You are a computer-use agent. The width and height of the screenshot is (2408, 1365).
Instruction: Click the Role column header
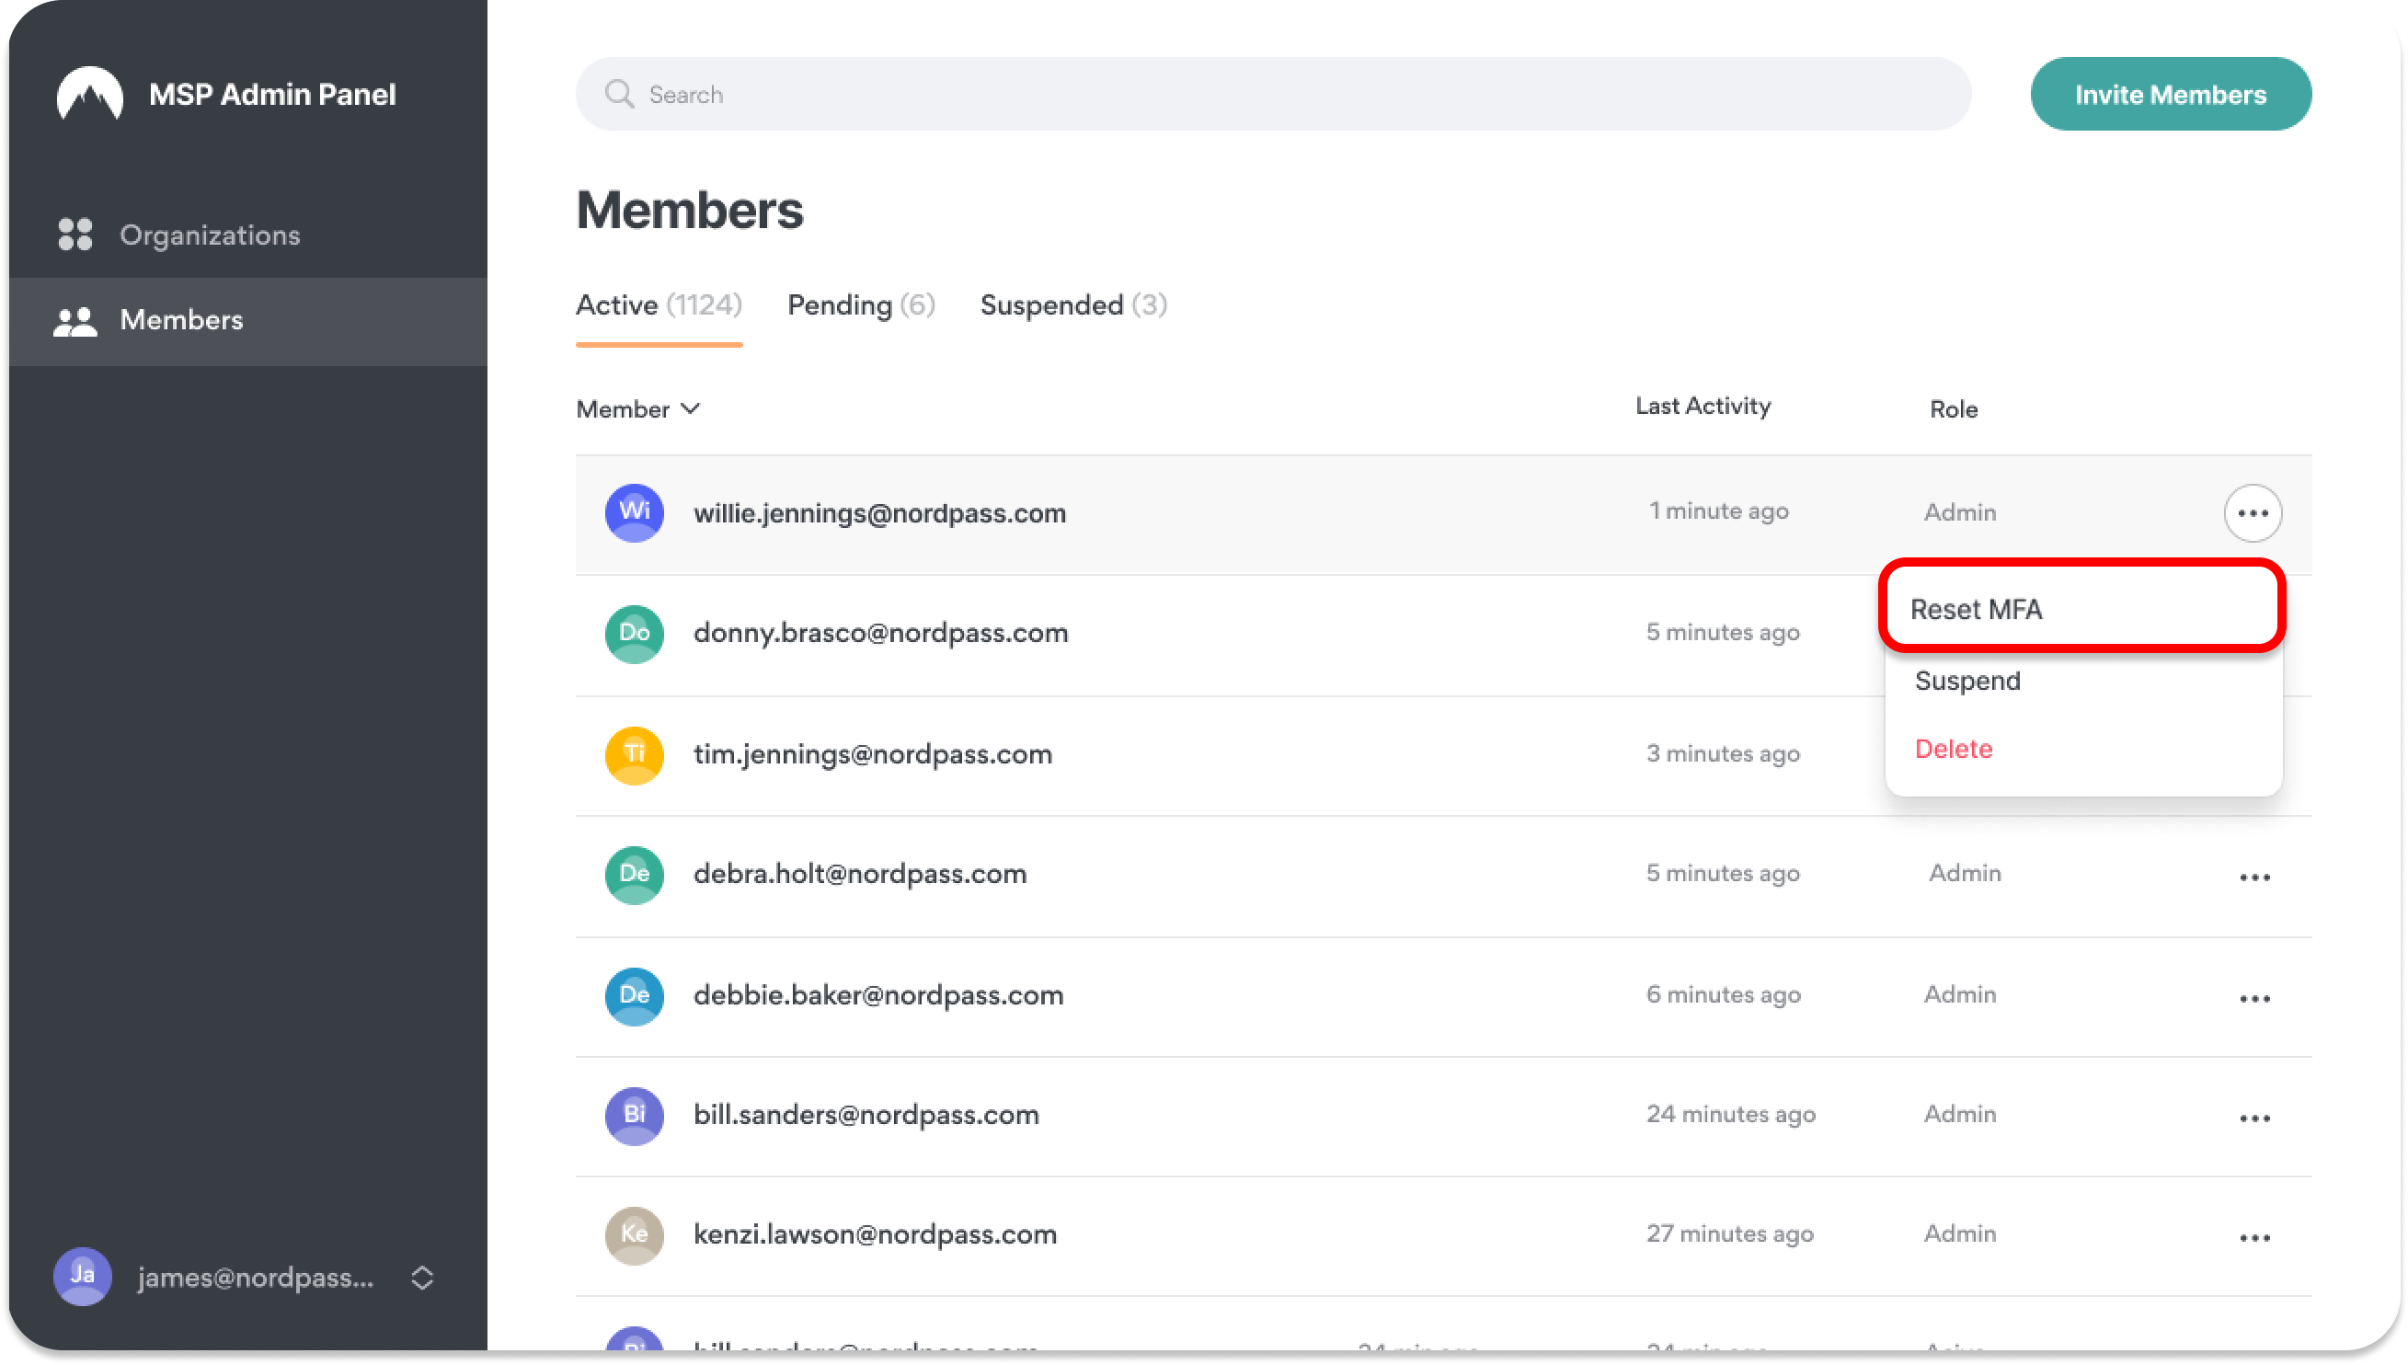[1954, 409]
